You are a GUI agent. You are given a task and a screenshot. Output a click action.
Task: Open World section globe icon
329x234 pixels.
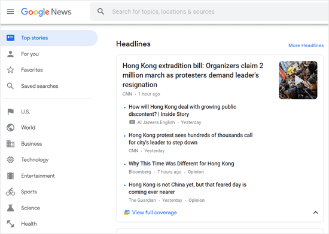pos(10,128)
